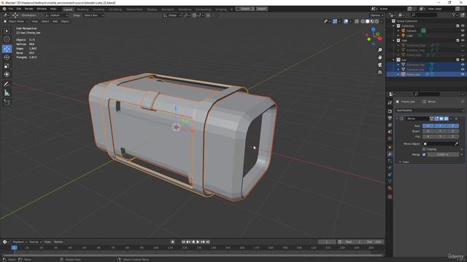Open the View Layer properties tab
The image size is (467, 262).
click(390, 125)
